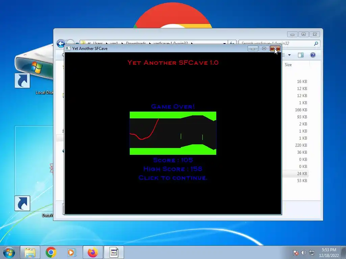Launch Google Chrome from the taskbar
This screenshot has height=259, width=346.
click(51, 252)
